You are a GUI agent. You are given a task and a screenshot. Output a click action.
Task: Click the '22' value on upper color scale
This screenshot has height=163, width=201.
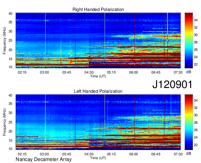pyautogui.click(x=196, y=64)
